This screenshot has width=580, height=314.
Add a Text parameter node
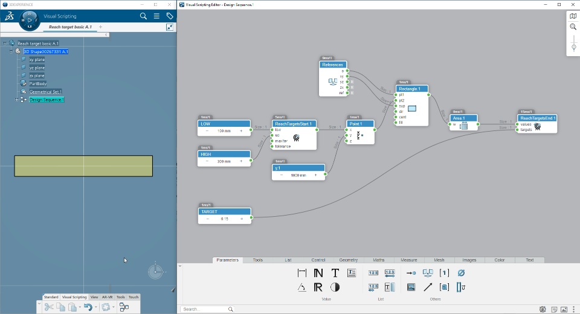coord(335,273)
